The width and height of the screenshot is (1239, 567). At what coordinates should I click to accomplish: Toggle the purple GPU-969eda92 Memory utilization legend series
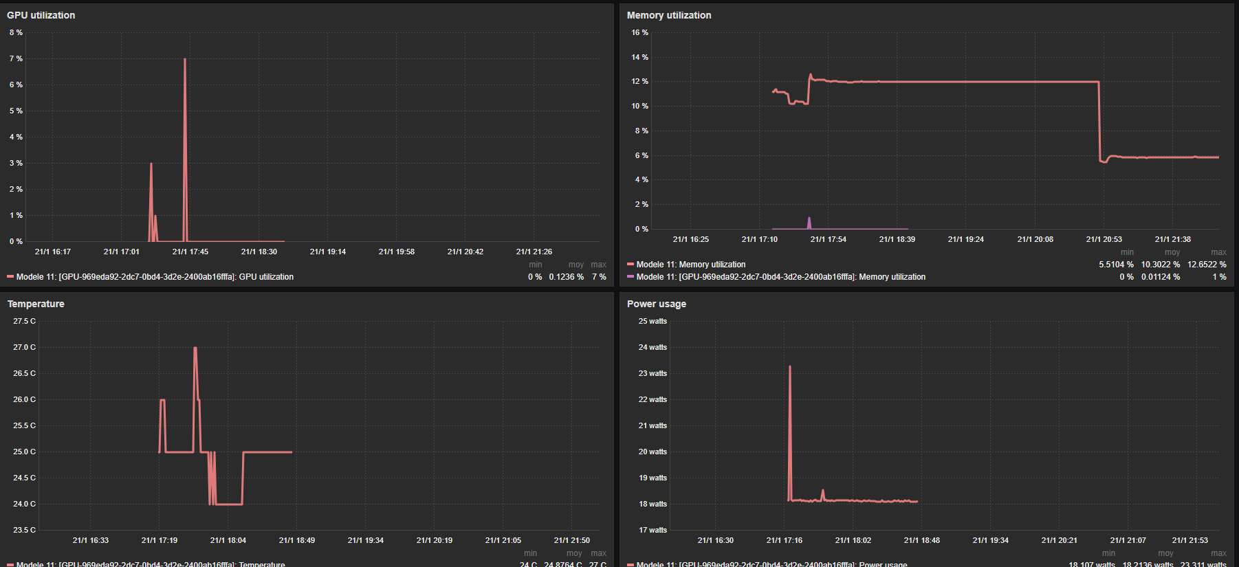[781, 277]
